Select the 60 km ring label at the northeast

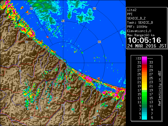pos(94,9)
